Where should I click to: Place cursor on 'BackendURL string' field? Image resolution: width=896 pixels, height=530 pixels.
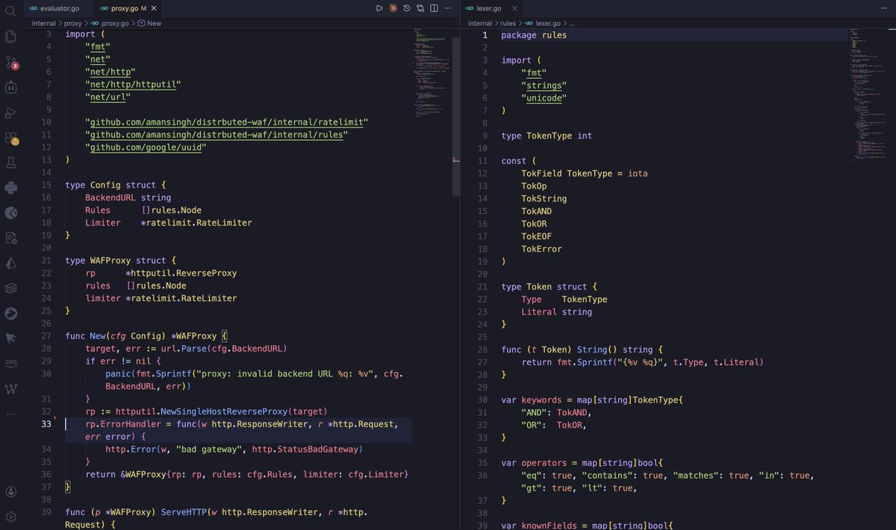128,198
